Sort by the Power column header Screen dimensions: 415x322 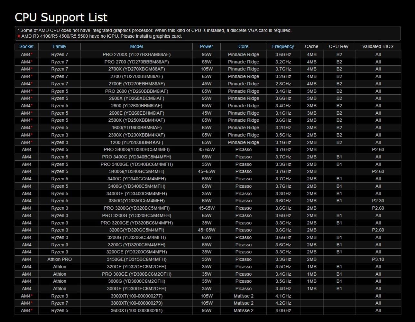click(x=206, y=46)
